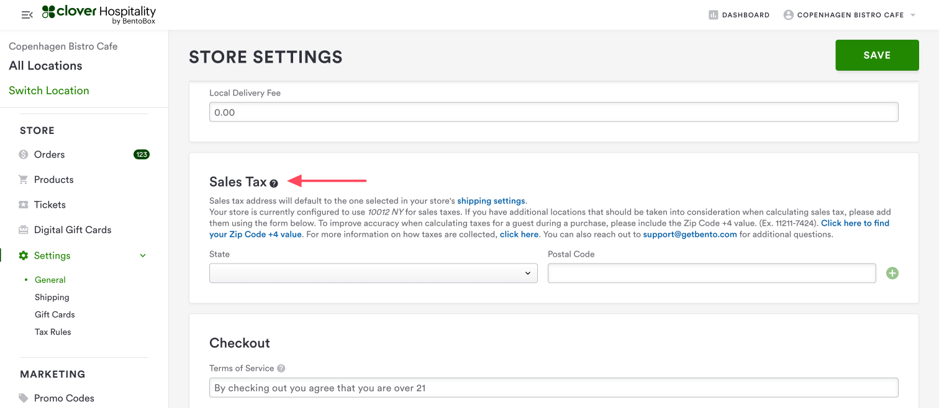Click the green plus add location icon
Image resolution: width=939 pixels, height=408 pixels.
point(892,273)
